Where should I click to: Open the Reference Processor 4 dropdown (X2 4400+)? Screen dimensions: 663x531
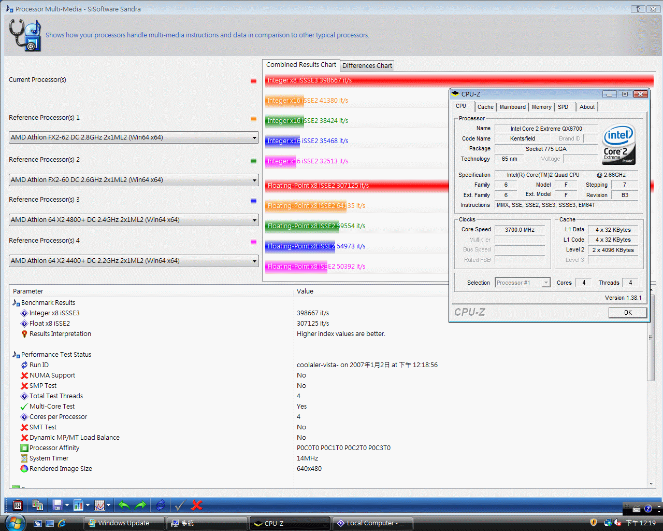[134, 261]
